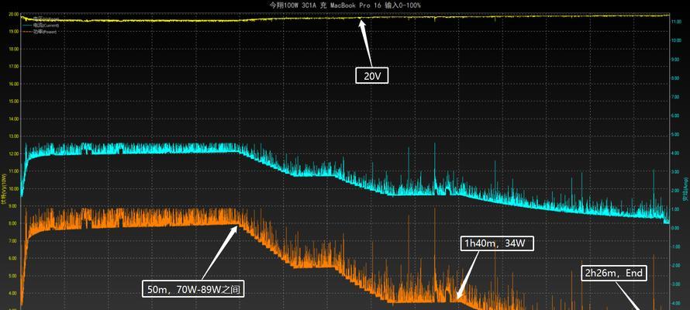Click the 5.00 right amp axis label
Viewport: 690px width, 310px height.
677,135
